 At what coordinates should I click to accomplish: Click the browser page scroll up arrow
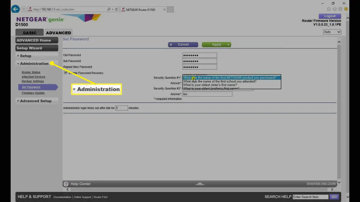[348, 18]
